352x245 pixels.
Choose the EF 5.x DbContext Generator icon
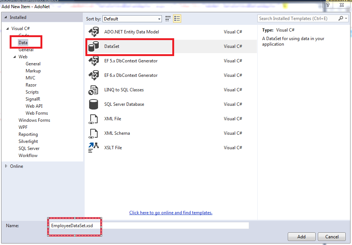click(x=94, y=61)
